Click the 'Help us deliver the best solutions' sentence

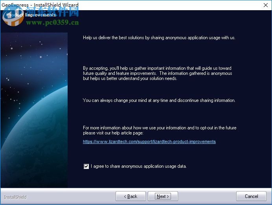159,38
